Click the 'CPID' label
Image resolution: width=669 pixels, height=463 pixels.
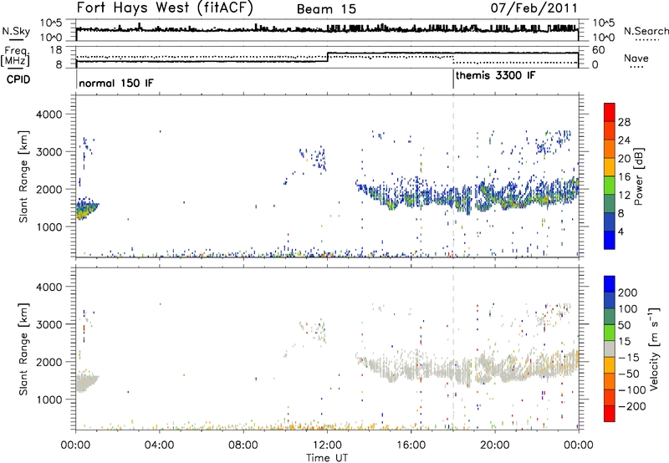pyautogui.click(x=18, y=79)
